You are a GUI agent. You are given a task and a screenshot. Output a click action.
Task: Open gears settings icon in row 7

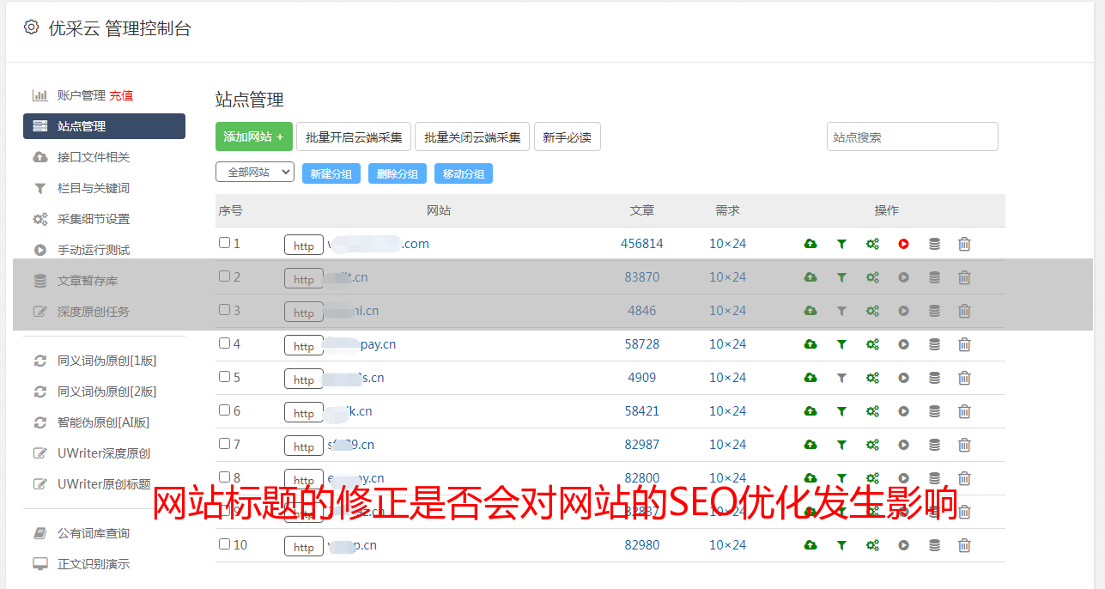click(872, 445)
